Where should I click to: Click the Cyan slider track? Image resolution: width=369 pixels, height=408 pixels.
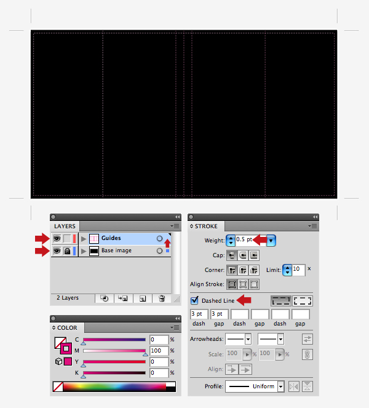tap(114, 340)
